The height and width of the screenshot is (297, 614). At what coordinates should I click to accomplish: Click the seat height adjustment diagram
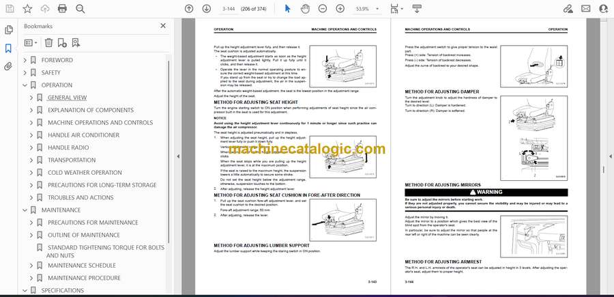click(x=342, y=156)
